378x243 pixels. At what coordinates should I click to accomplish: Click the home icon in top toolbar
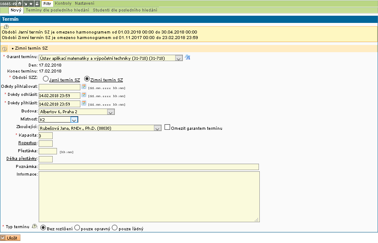(20, 3)
